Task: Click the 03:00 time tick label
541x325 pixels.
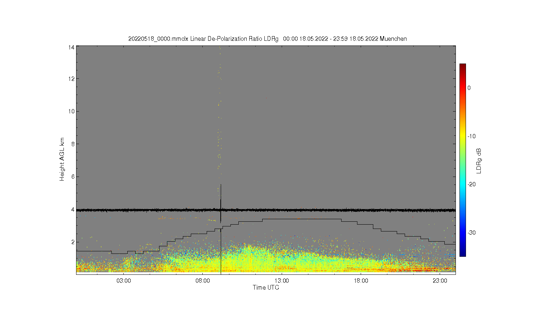Action: tap(124, 281)
